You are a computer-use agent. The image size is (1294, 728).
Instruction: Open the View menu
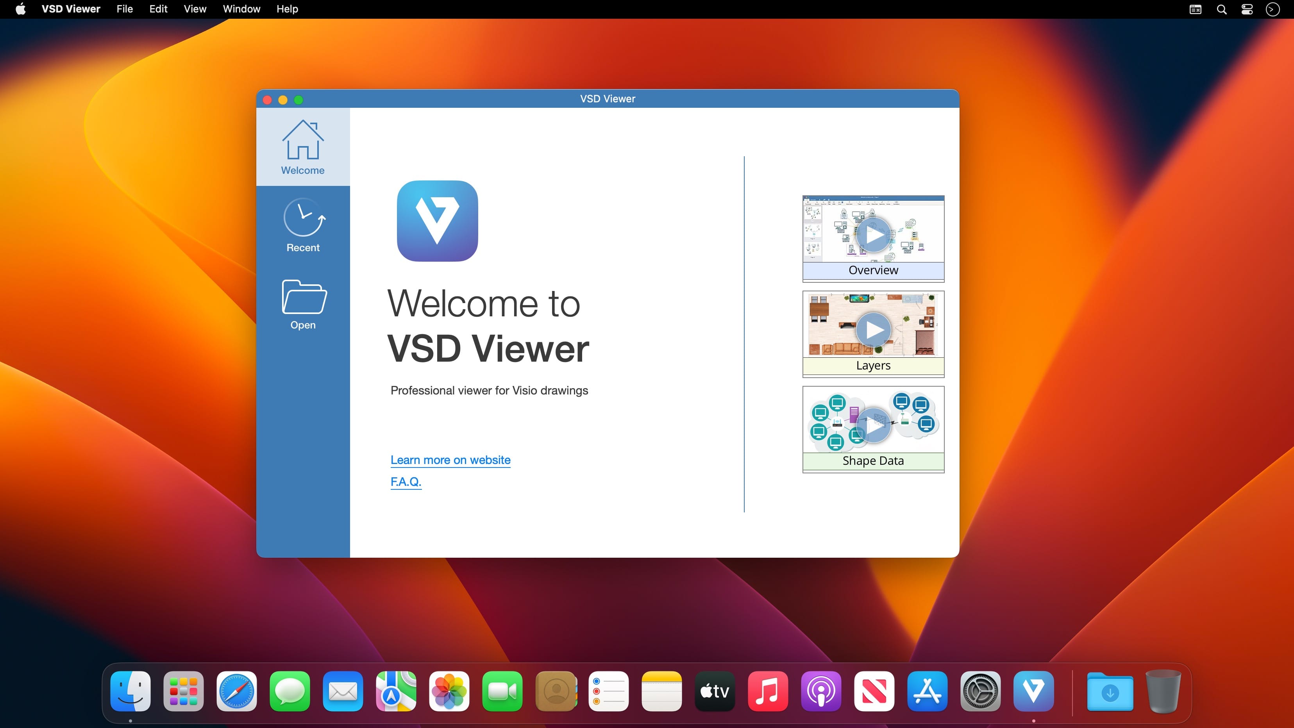(195, 9)
